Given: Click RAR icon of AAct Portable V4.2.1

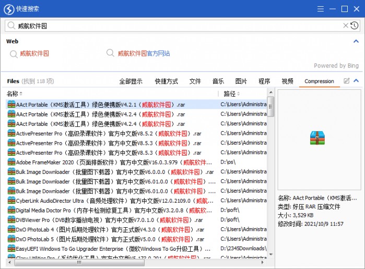Looking at the screenshot, I should pos(11,104).
